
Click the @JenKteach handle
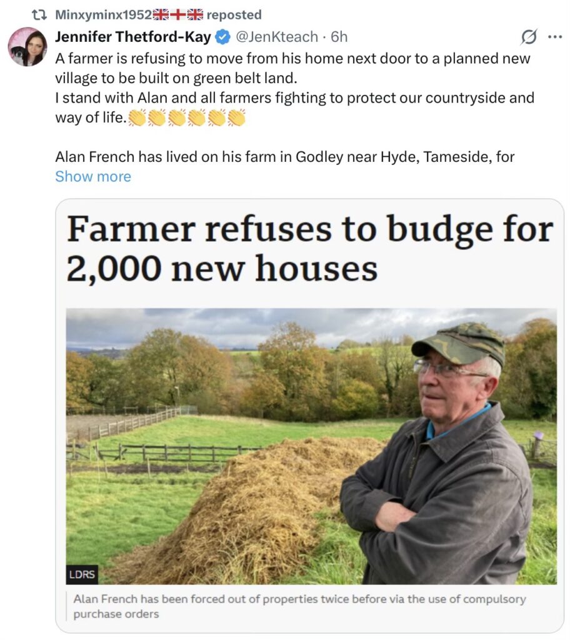(x=277, y=37)
